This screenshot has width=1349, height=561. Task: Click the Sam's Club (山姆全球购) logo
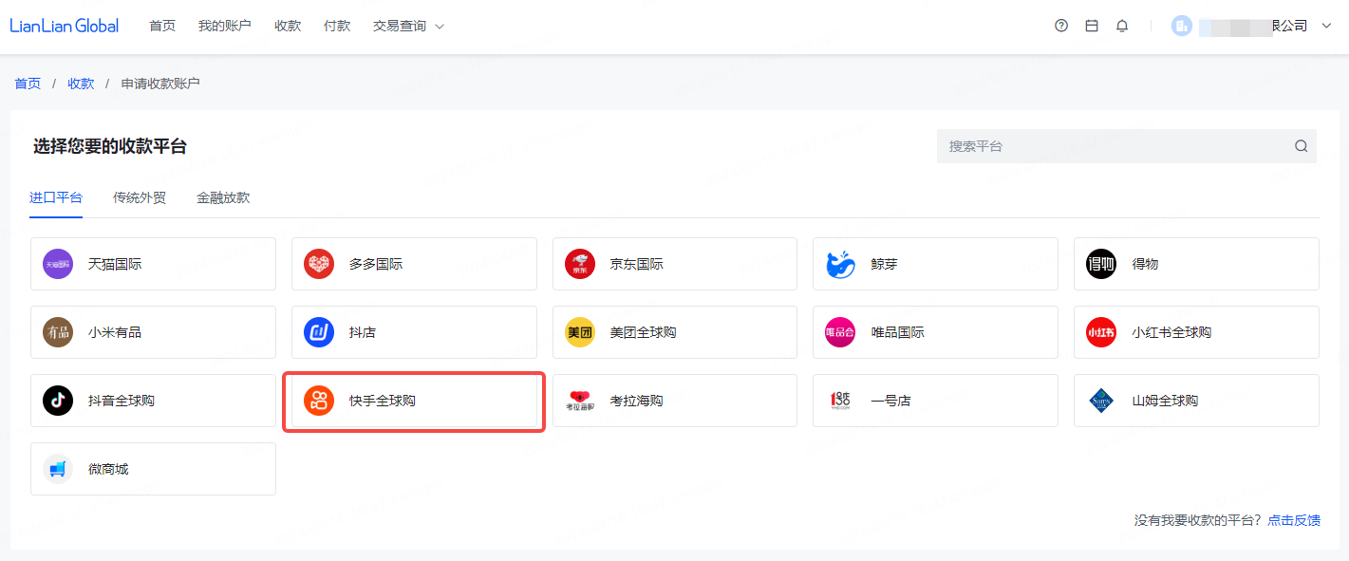tap(1101, 401)
